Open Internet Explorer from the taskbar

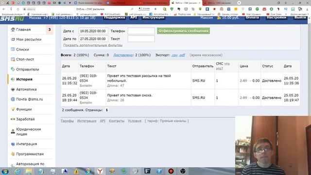click(17, 171)
